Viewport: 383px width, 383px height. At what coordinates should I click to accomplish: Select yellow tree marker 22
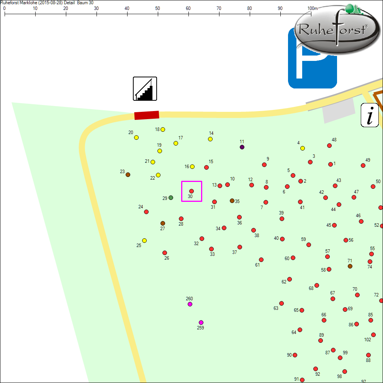tap(158, 175)
